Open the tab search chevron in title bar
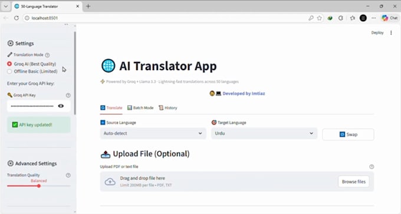Screen dimensions: 401x214 coord(6,6)
